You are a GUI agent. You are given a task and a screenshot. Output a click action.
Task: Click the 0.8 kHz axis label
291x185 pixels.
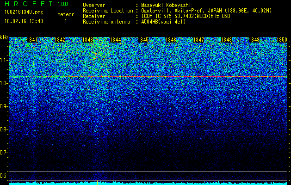point(4,129)
